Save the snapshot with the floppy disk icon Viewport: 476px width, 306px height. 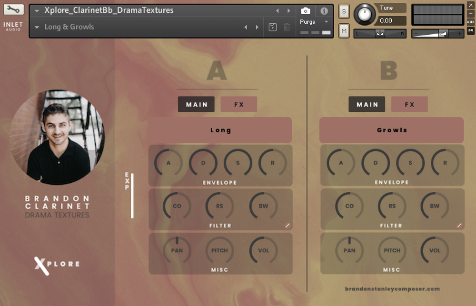click(273, 27)
